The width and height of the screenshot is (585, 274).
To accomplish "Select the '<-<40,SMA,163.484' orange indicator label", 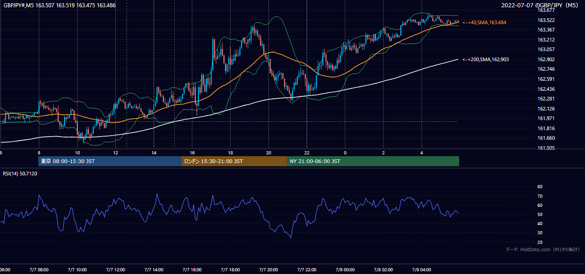I will tap(484, 22).
